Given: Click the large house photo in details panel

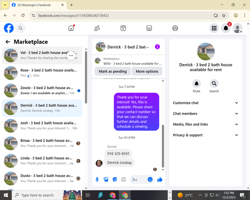Looking at the screenshot, I should [x=205, y=51].
